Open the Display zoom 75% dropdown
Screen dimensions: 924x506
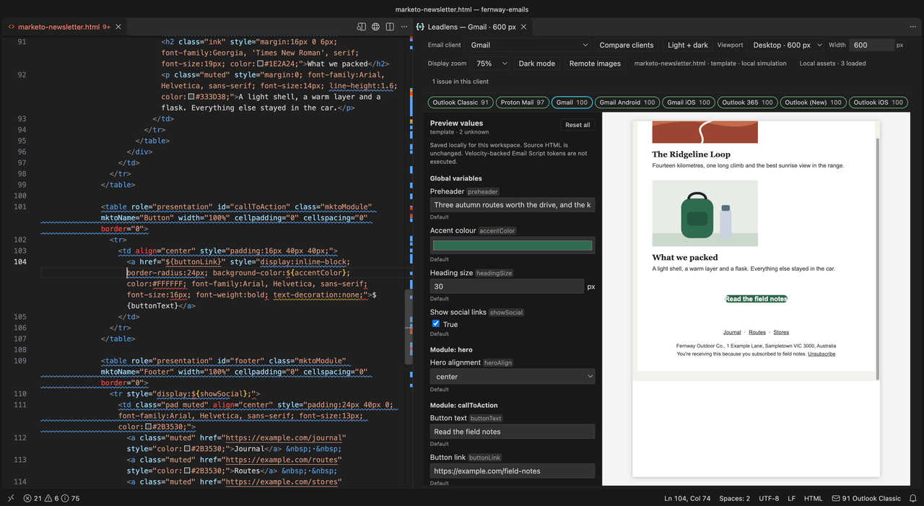(490, 64)
